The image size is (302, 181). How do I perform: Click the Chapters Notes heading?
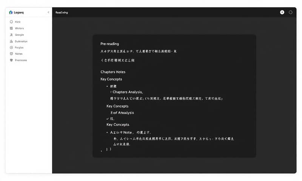click(x=113, y=72)
